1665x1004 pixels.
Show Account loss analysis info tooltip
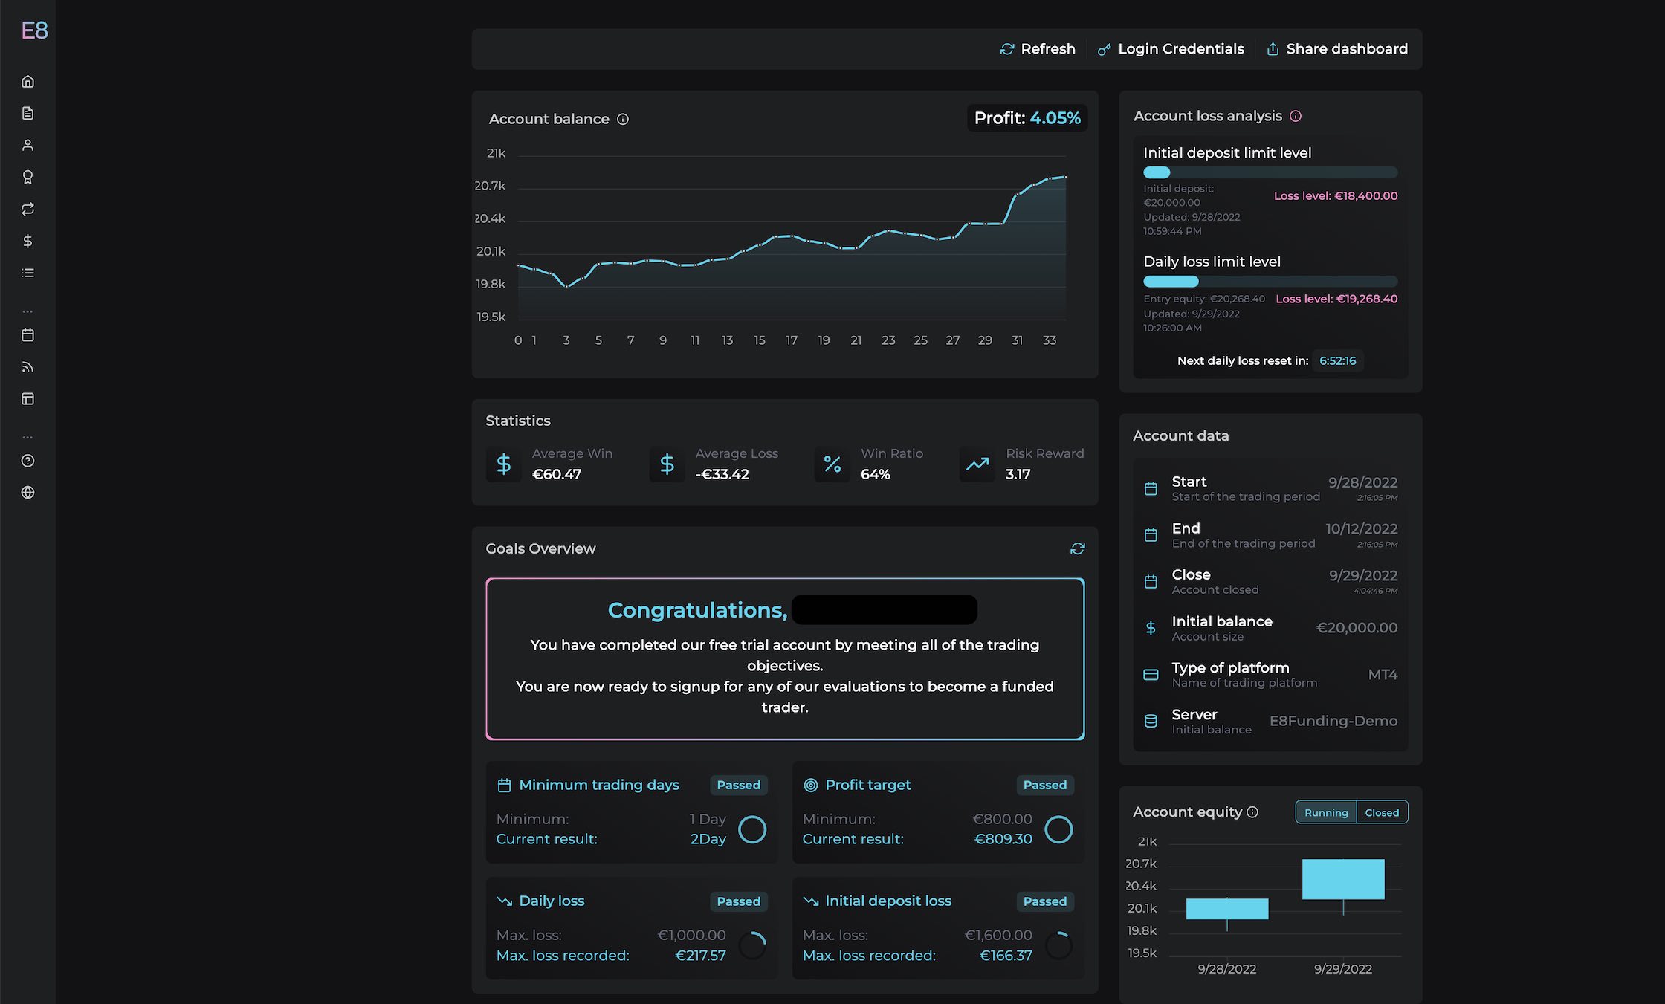click(x=1296, y=116)
